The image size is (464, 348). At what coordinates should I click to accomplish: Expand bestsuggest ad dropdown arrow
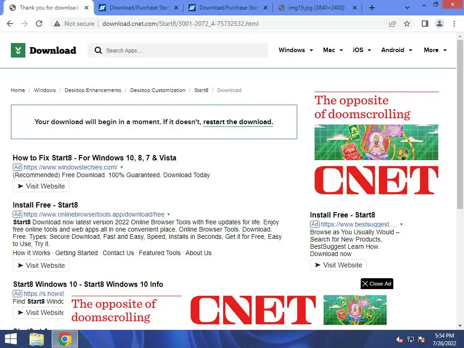(401, 225)
